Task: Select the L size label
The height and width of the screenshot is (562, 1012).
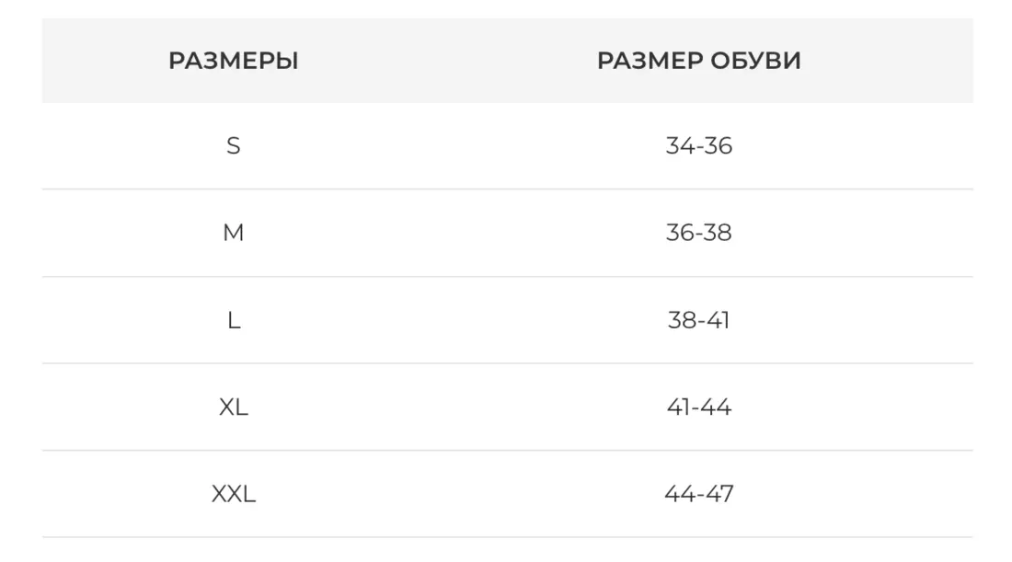Action: (234, 320)
